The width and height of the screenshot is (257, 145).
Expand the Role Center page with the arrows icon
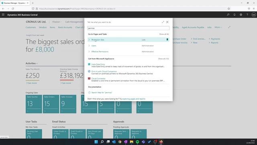(x=229, y=27)
